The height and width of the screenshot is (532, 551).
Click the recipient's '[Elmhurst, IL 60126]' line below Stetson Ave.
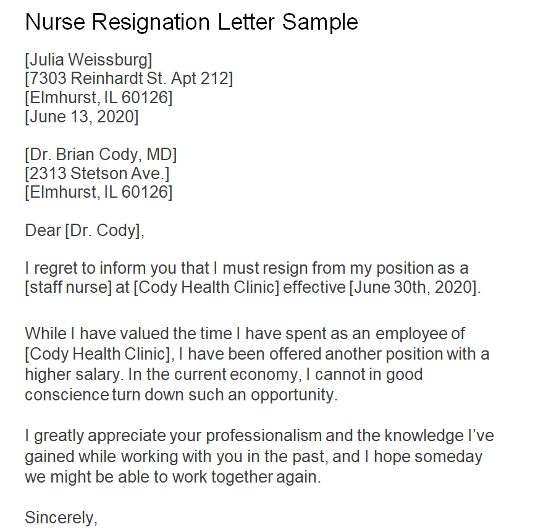pos(99,192)
